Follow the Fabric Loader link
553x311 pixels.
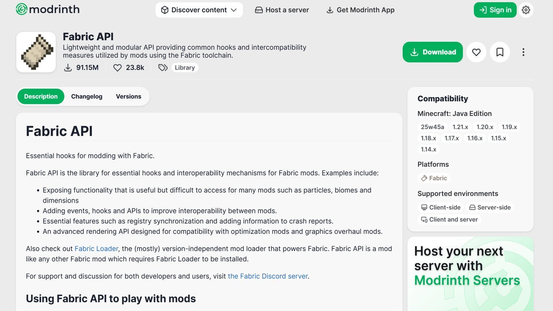[96, 248]
